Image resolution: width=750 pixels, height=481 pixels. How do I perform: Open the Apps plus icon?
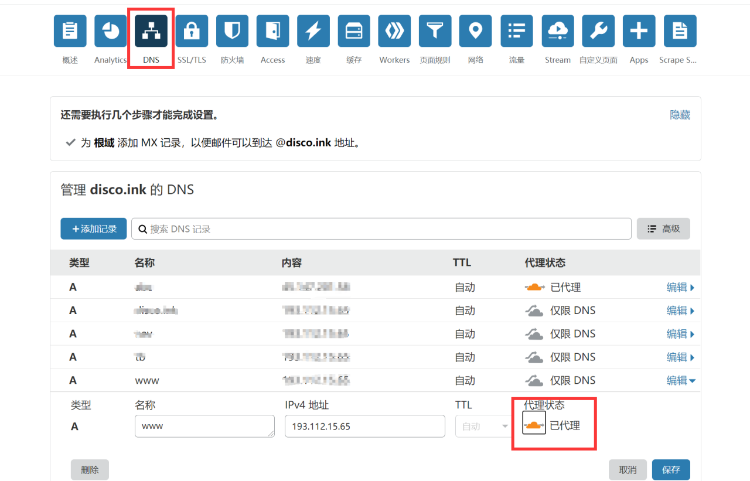pyautogui.click(x=639, y=31)
